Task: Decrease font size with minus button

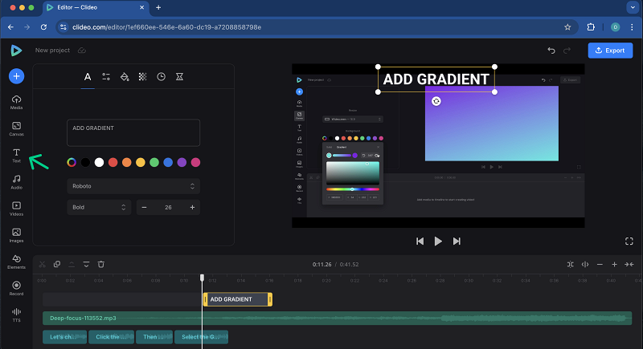Action: 144,208
